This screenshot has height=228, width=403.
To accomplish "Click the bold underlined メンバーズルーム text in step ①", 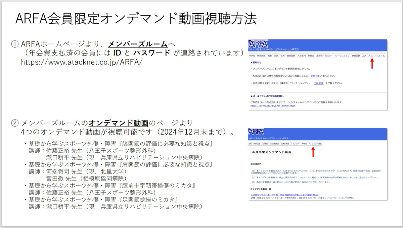I will tap(138, 44).
